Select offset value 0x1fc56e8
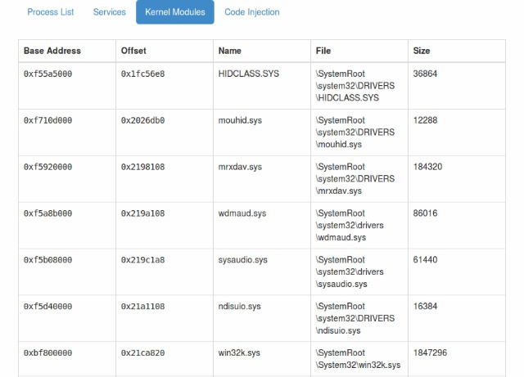 142,74
